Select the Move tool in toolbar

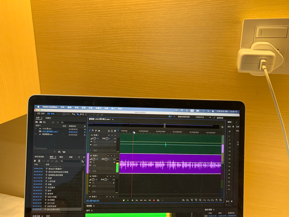[73, 114]
